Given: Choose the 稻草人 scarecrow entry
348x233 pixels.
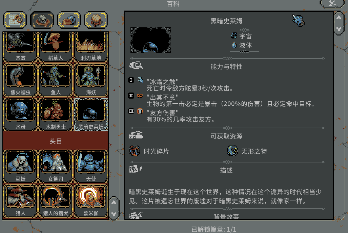Looking at the screenshot, I should [56, 47].
